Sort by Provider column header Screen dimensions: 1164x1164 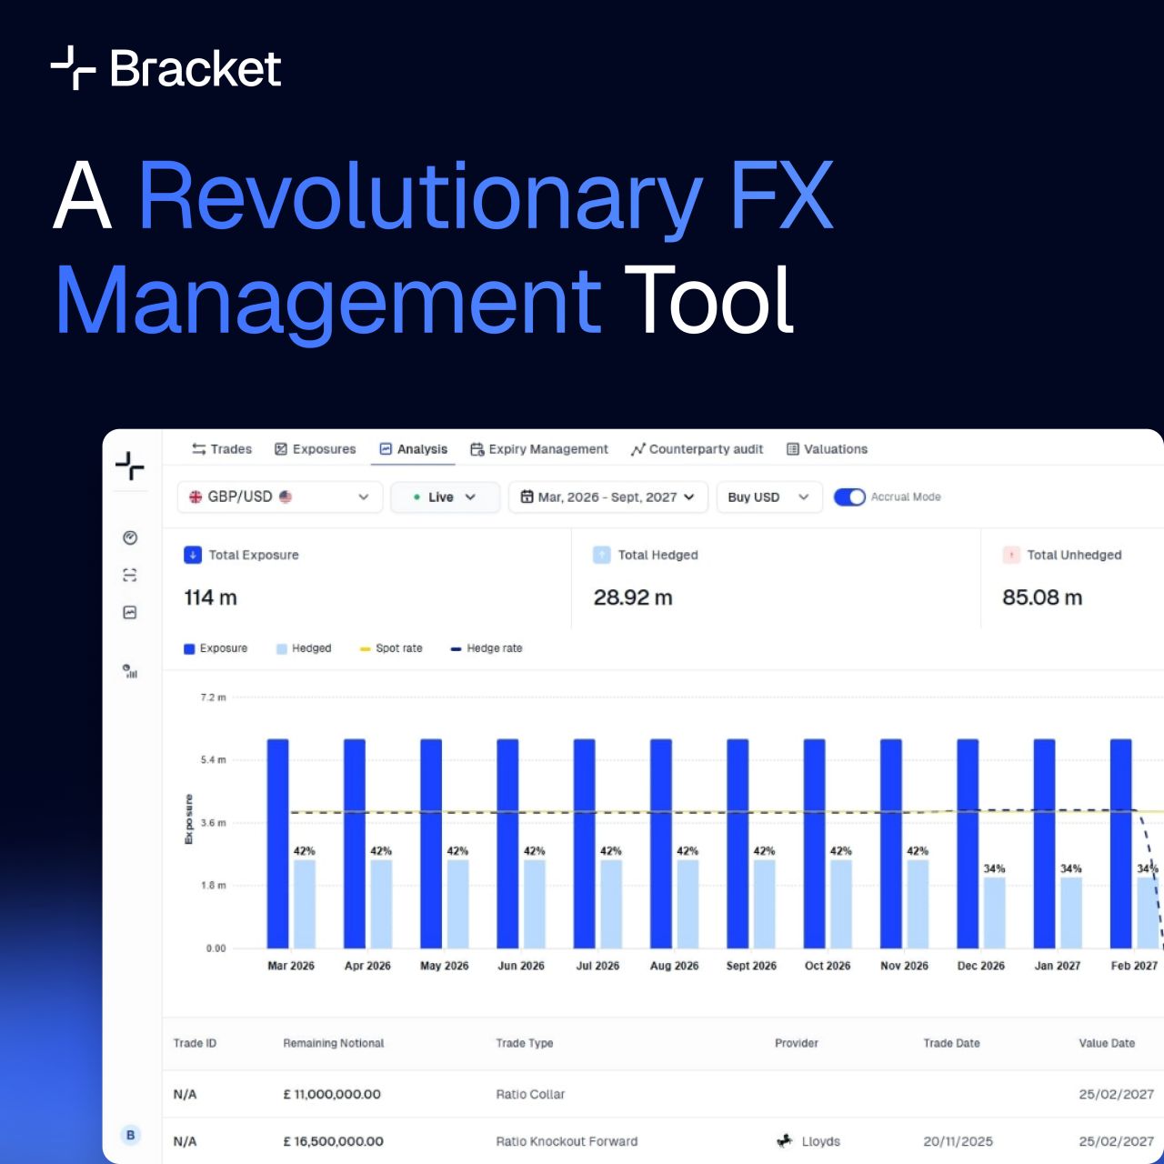(x=797, y=1043)
